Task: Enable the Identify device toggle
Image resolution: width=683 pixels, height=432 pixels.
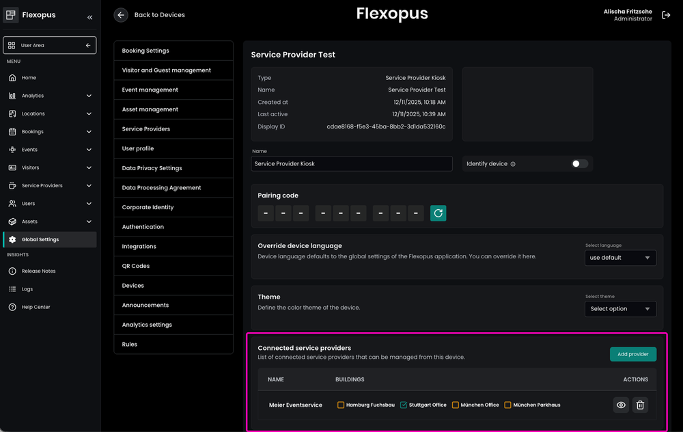Action: [x=579, y=164]
